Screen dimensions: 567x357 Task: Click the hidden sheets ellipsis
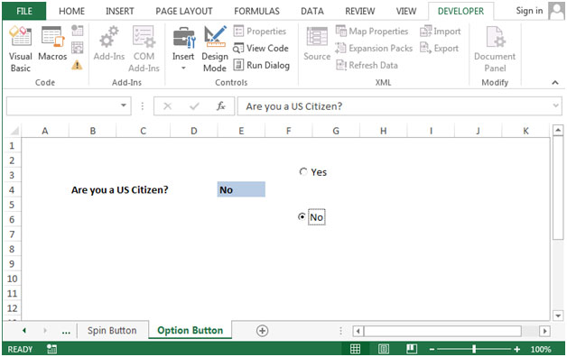tap(66, 331)
